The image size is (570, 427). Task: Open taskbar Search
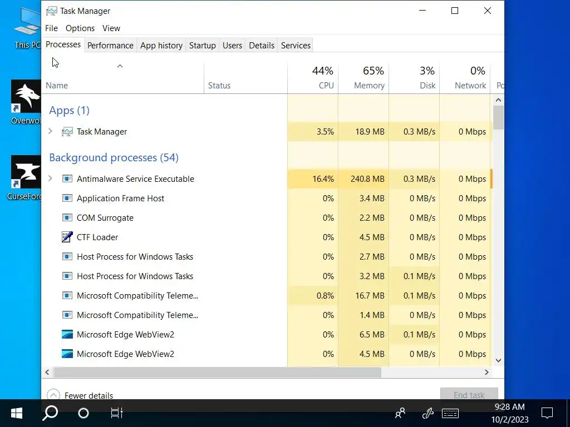(x=50, y=413)
